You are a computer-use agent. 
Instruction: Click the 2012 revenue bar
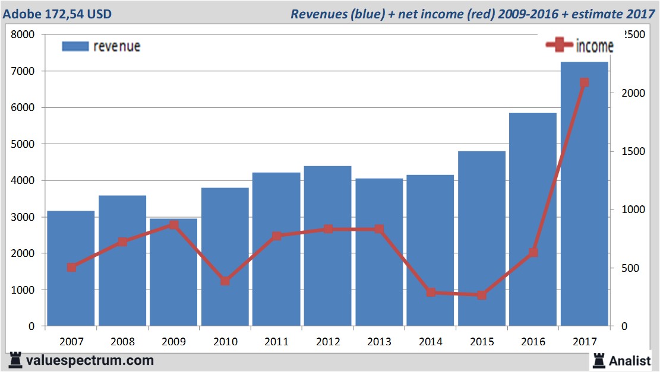327,246
